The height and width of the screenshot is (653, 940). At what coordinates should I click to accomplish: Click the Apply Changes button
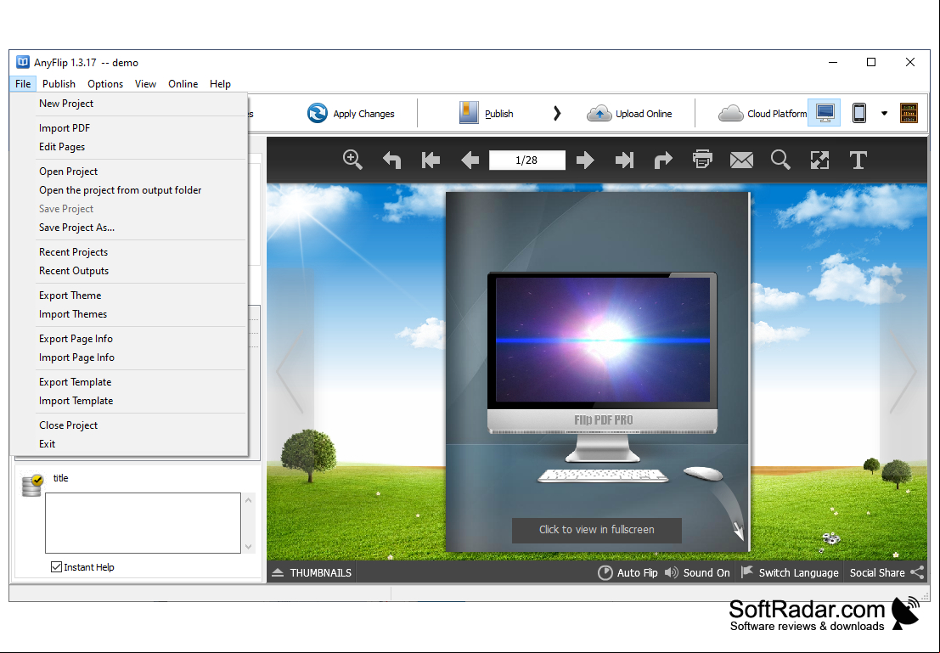point(351,113)
